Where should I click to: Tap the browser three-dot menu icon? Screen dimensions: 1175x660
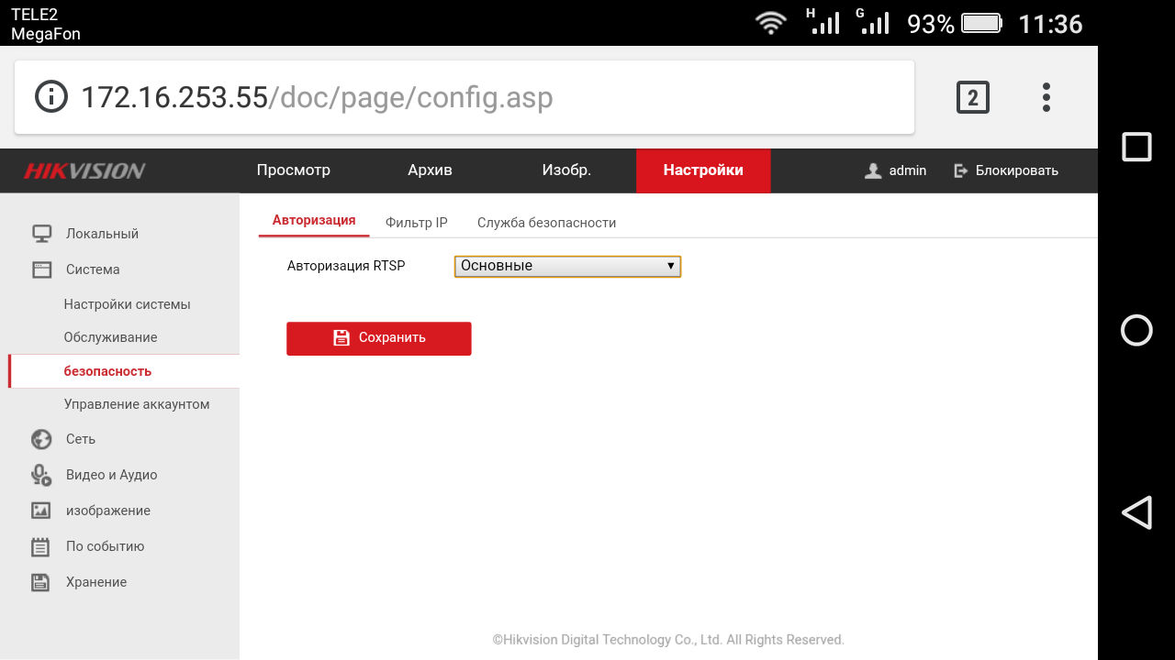1046,97
